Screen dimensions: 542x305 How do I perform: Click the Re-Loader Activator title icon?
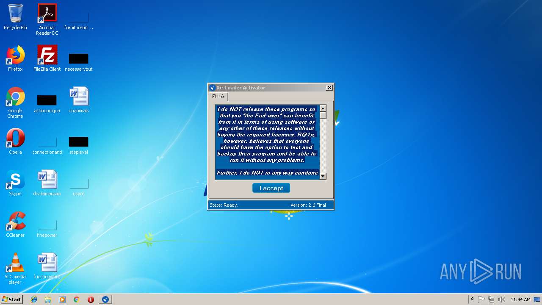[213, 88]
